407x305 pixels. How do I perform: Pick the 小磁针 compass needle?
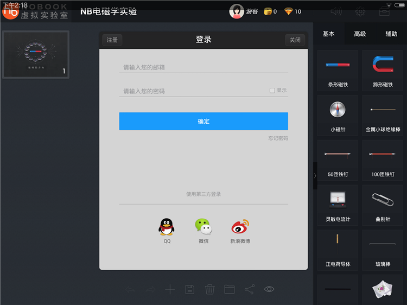click(338, 116)
